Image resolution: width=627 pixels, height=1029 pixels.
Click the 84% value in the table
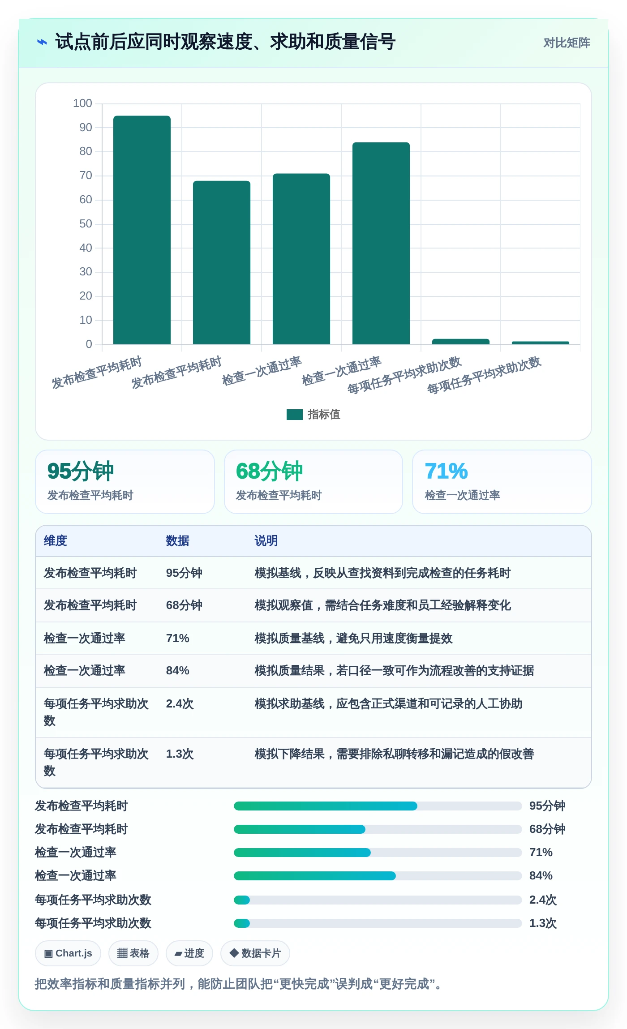[178, 671]
